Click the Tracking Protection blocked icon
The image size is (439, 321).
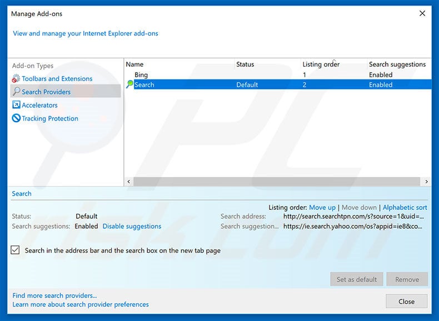(16, 118)
